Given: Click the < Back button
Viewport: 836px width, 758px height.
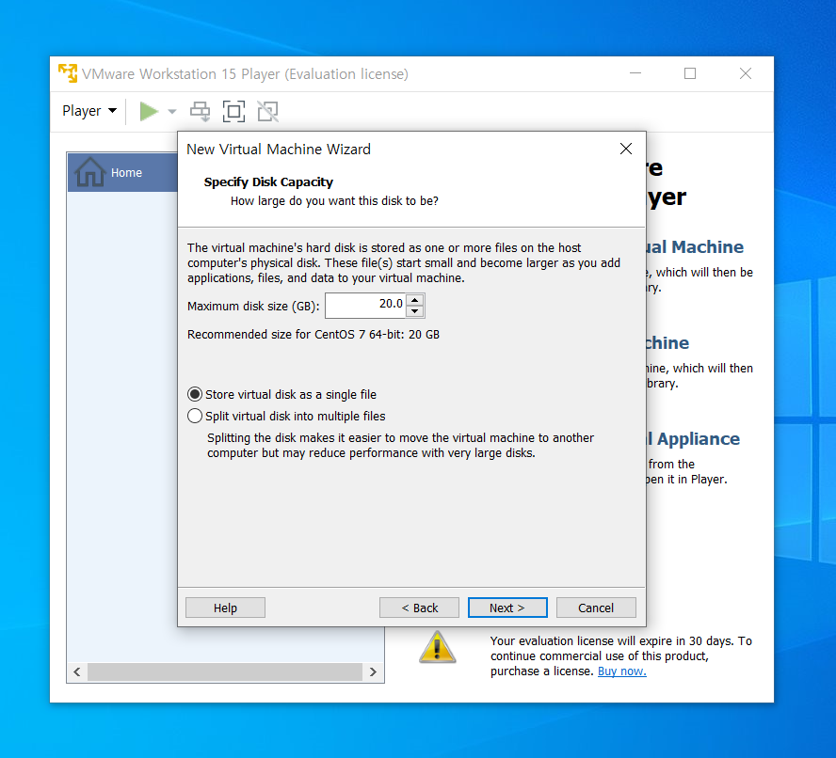Looking at the screenshot, I should click(419, 608).
